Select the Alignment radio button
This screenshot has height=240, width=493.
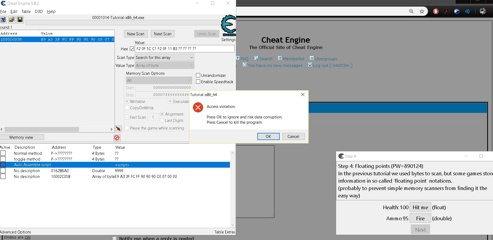(162, 114)
